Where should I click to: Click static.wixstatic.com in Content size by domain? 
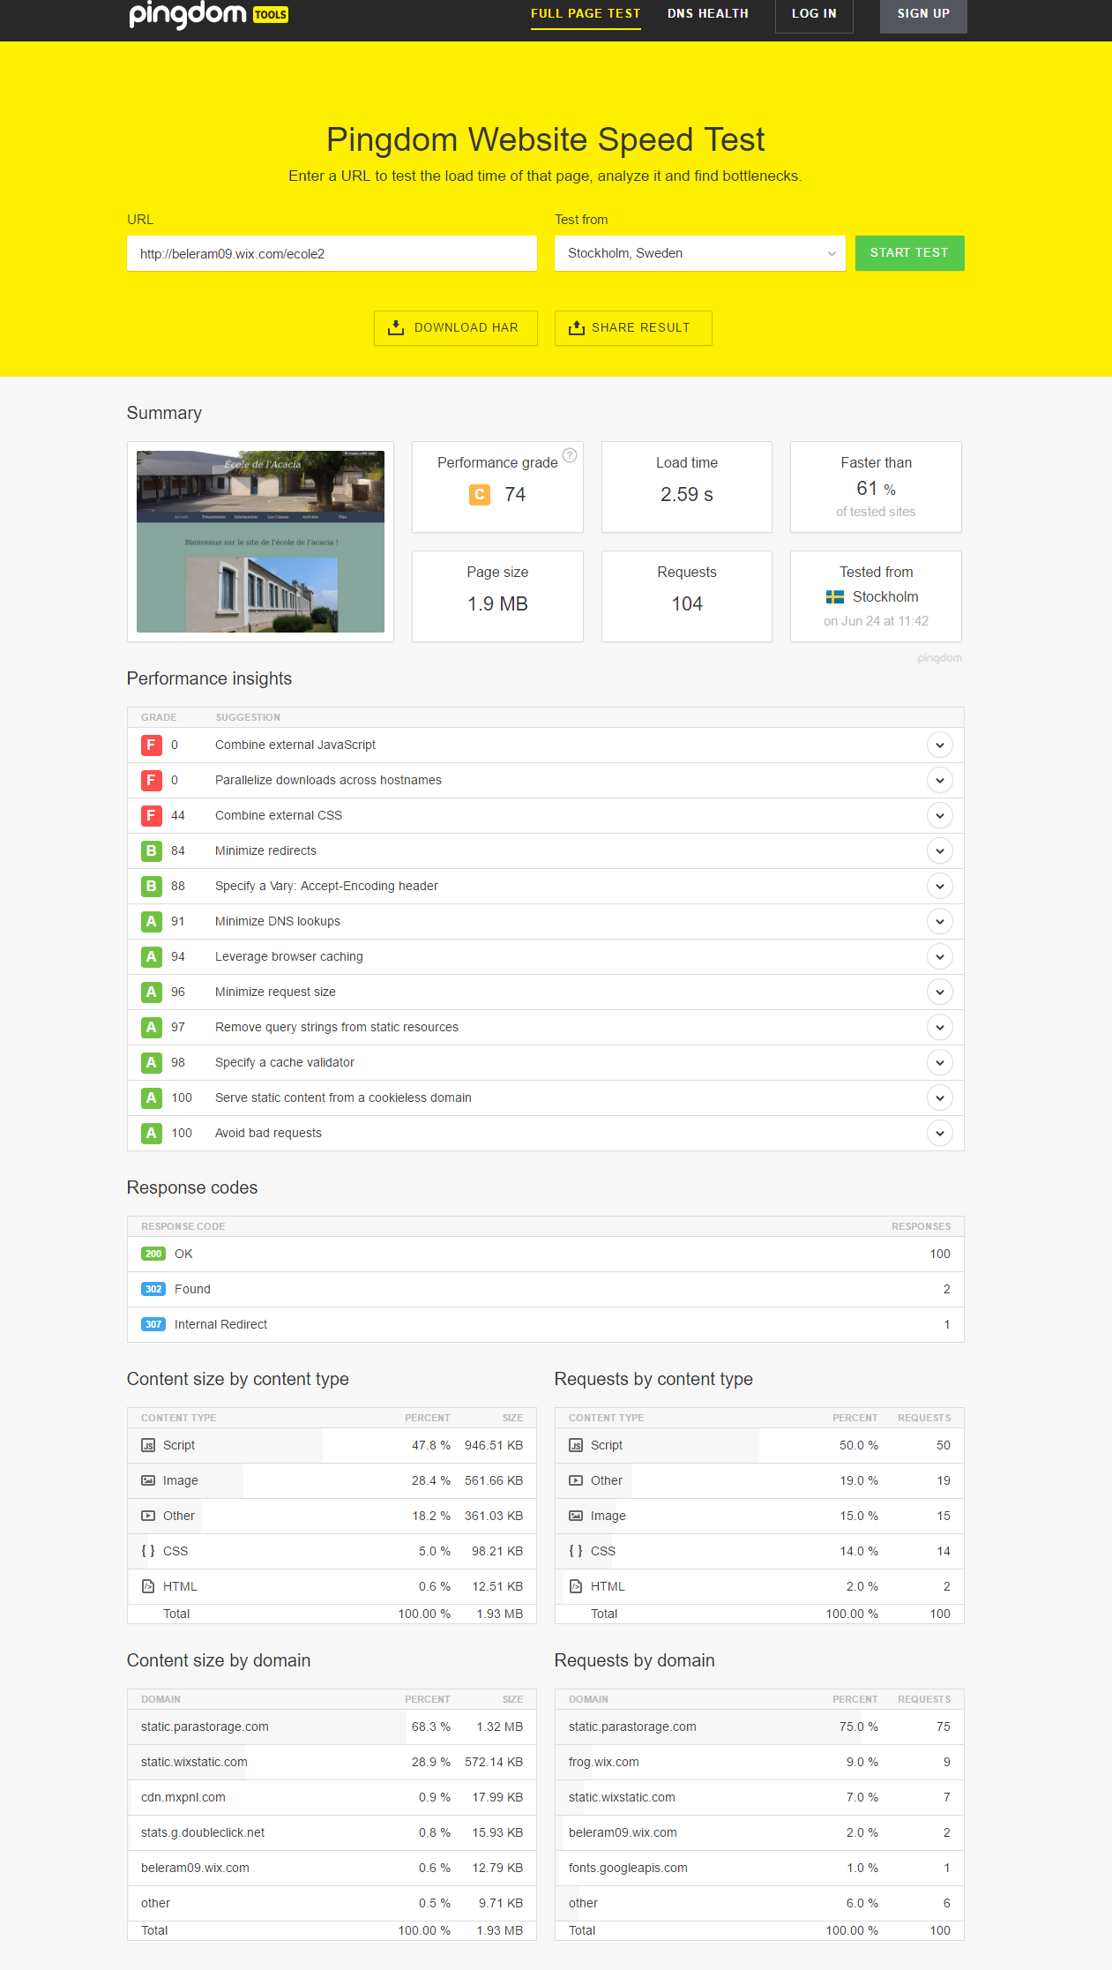194,1763
